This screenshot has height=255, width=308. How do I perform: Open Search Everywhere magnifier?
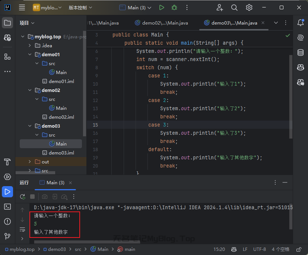pyautogui.click(x=234, y=8)
